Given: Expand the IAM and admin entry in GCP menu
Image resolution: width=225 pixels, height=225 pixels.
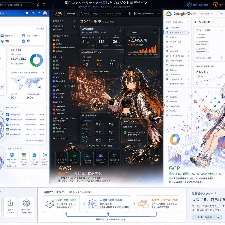Looking at the screenshot, I should click(x=188, y=51).
